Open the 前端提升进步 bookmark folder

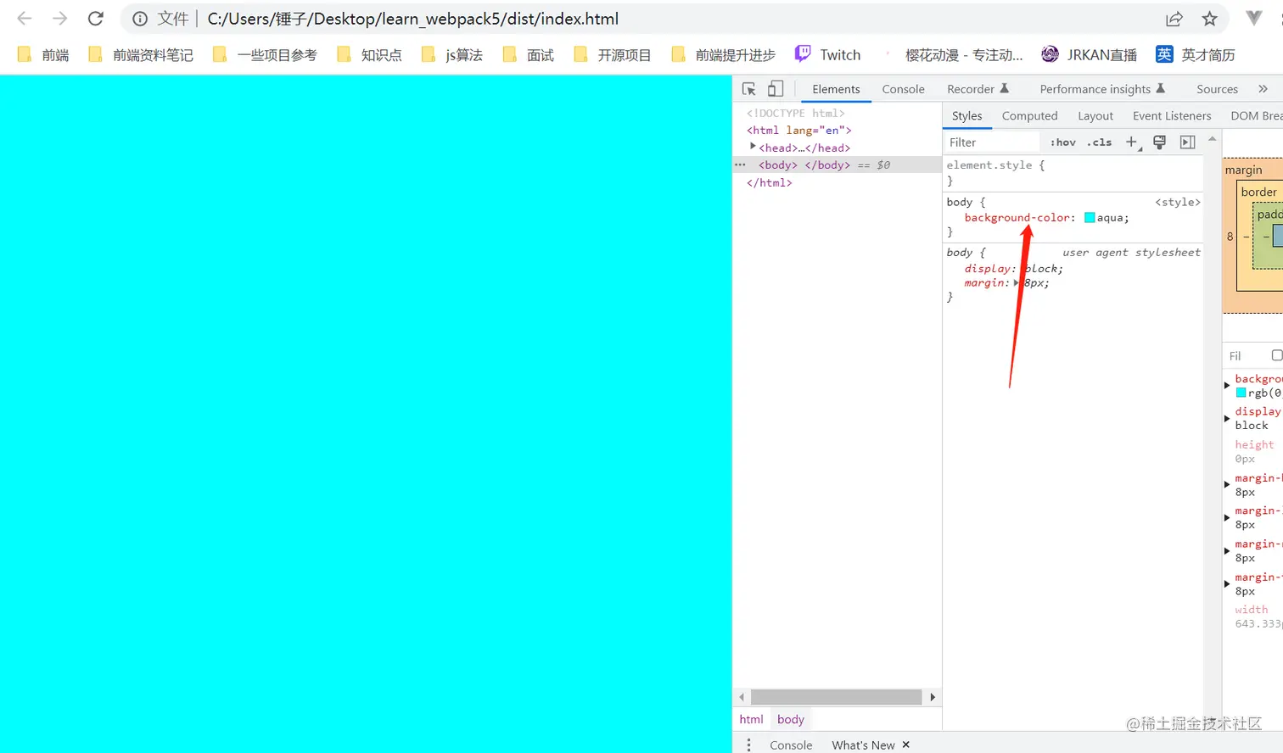click(723, 54)
